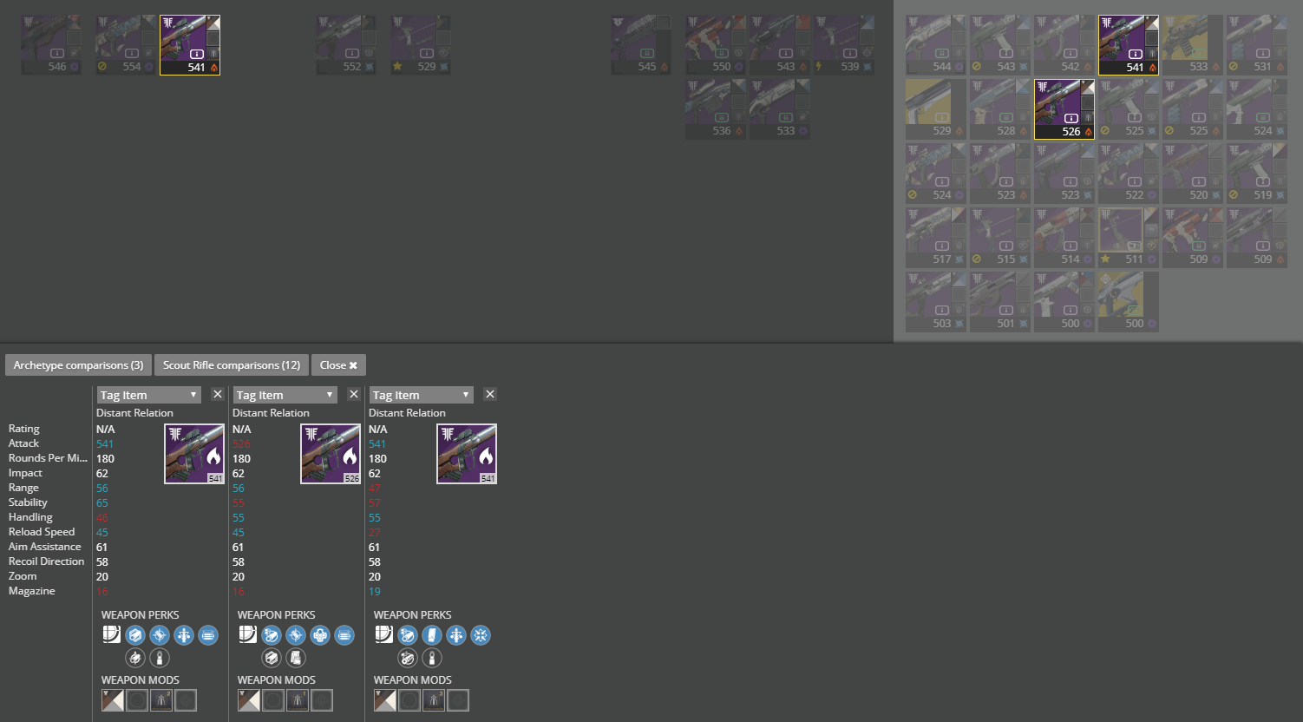Screen dimensions: 1303x722
Task: Click empty mod socket beside 526 column shader
Action: tap(273, 700)
